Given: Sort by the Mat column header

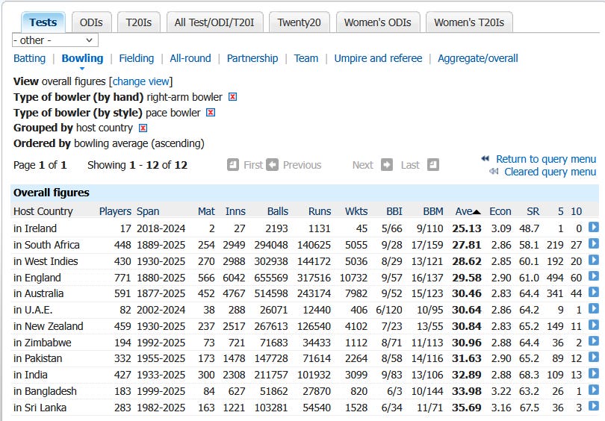Looking at the screenshot, I should [206, 211].
